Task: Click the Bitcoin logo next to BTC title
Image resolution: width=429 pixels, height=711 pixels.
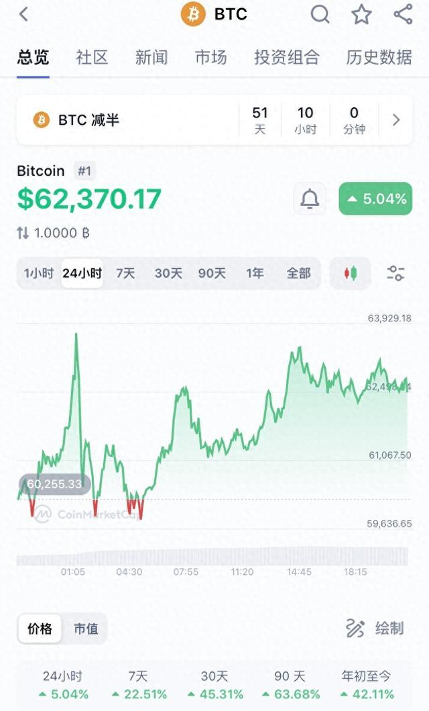Action: coord(192,14)
